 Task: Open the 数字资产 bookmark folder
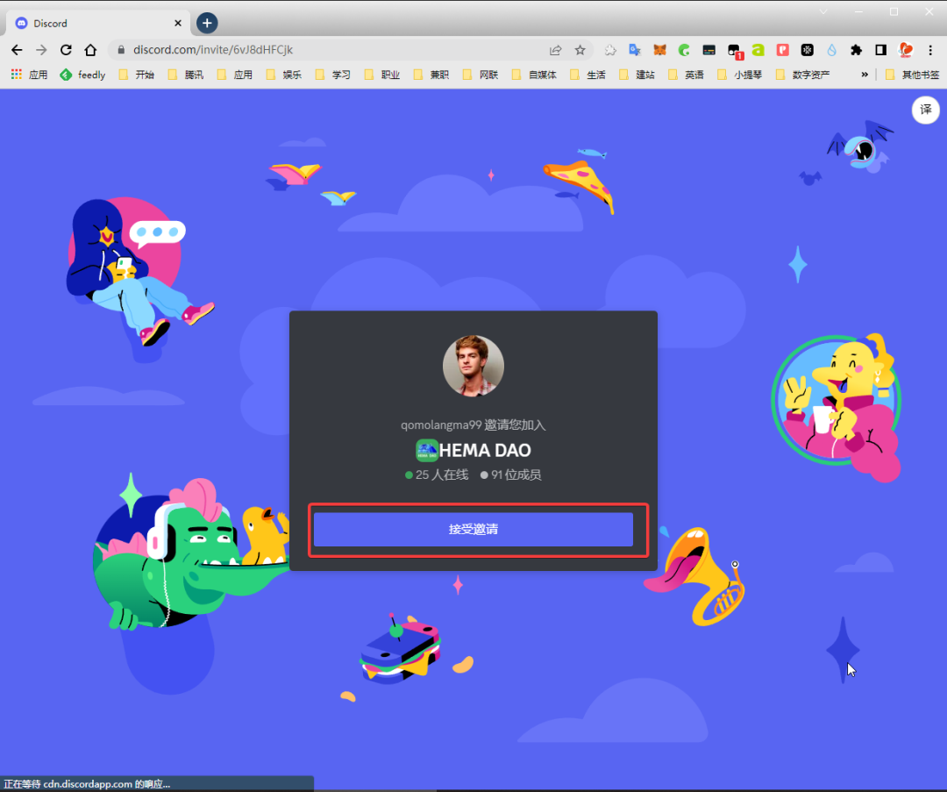pyautogui.click(x=803, y=75)
